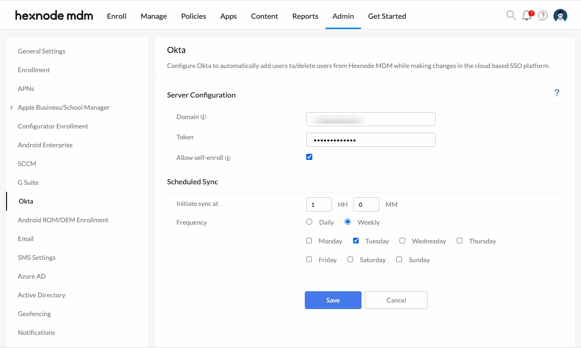
Task: Click the Cancel button
Action: pyautogui.click(x=396, y=300)
